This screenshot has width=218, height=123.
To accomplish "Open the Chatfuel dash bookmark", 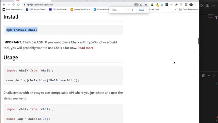I will (x=102, y=10).
